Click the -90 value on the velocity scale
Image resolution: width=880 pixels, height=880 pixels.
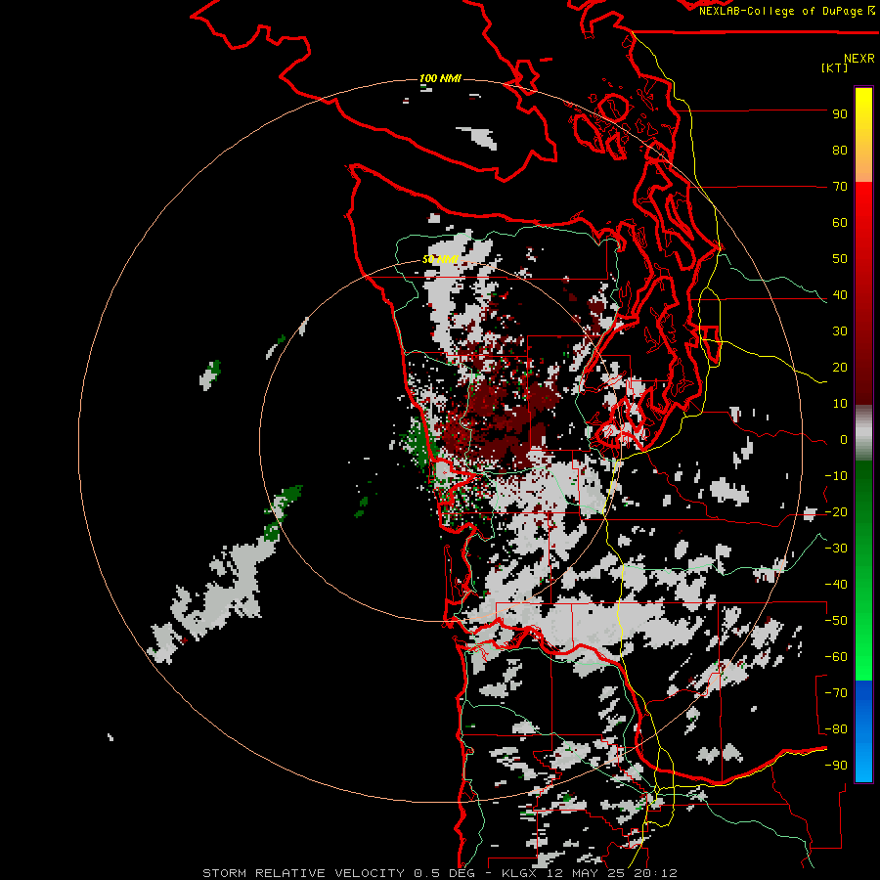(836, 766)
